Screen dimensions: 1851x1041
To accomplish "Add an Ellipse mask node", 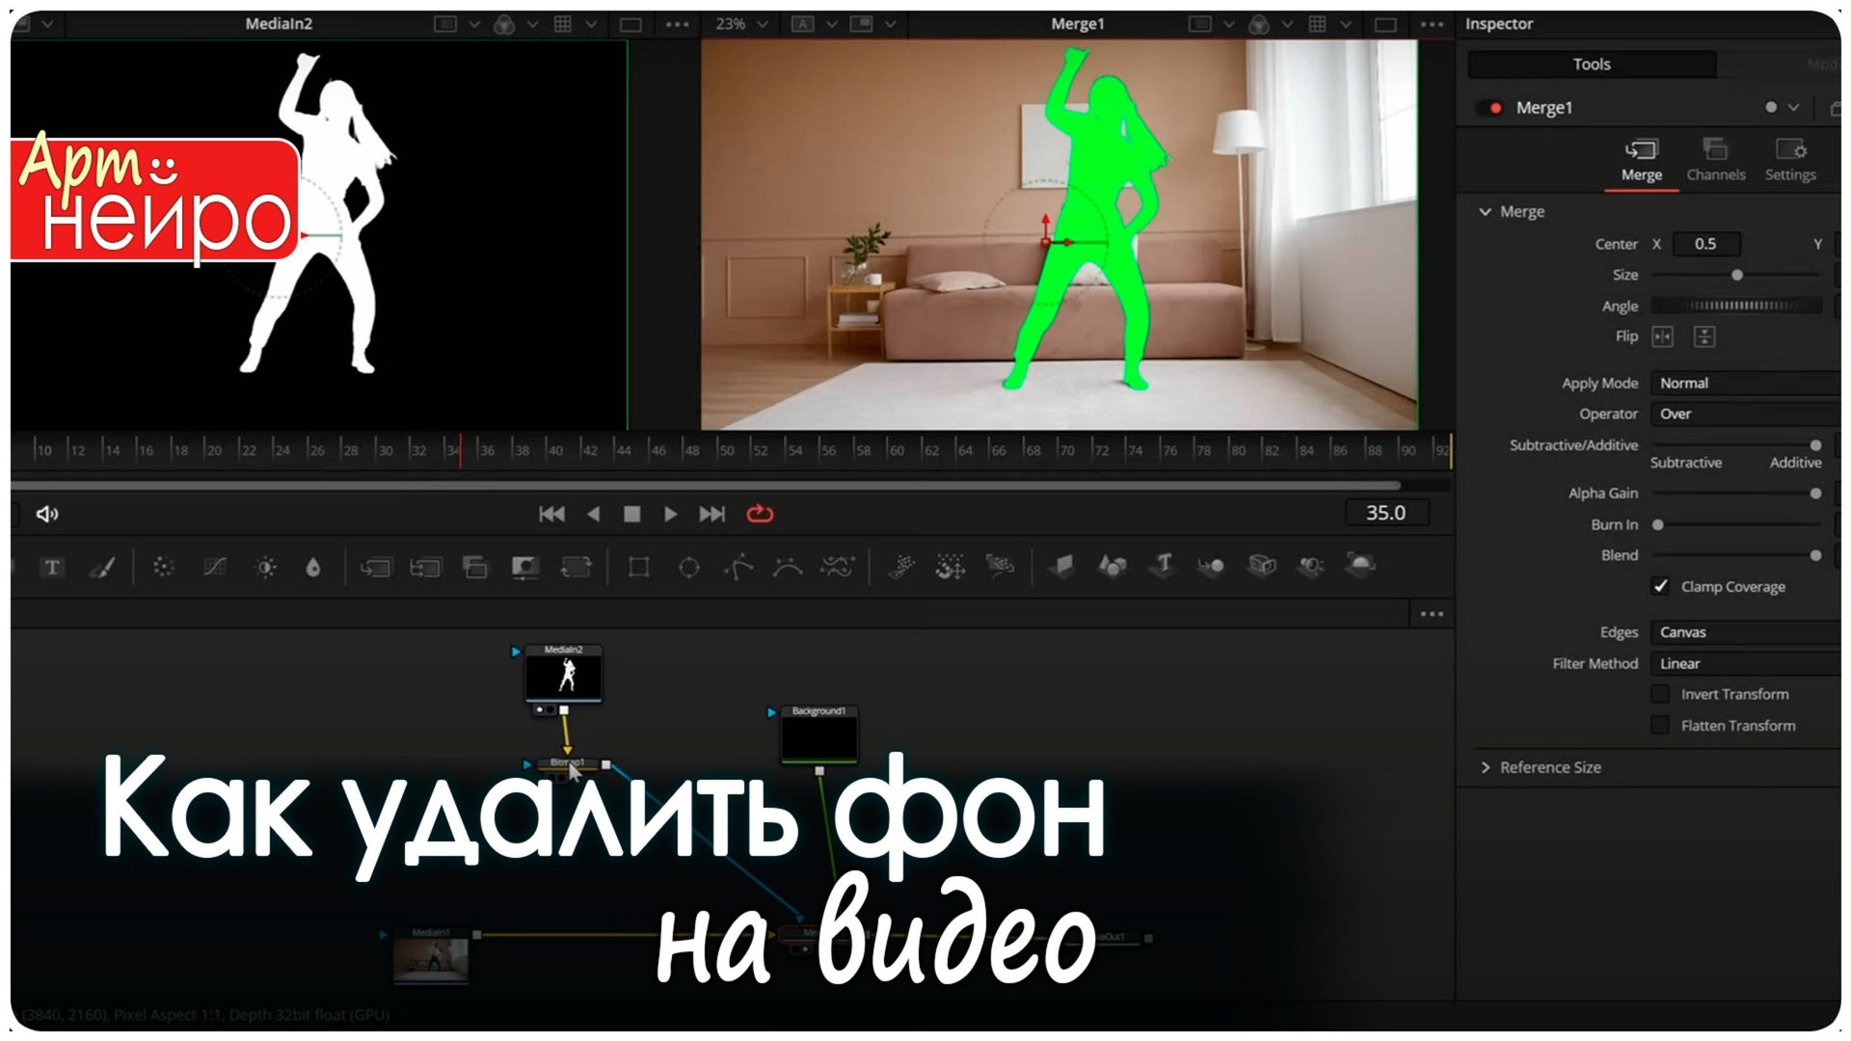I will click(x=688, y=568).
